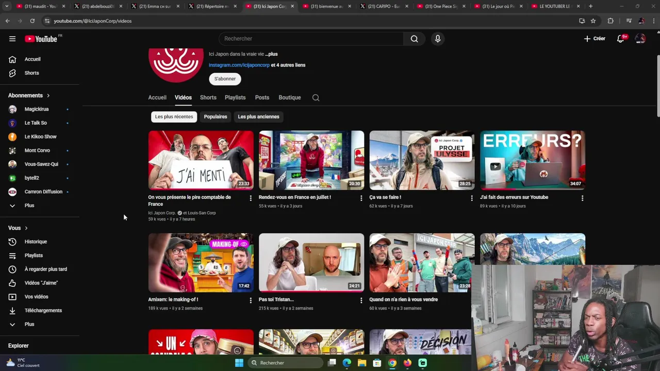Reload the page with browser refresh button
This screenshot has height=371, width=660.
(32, 21)
